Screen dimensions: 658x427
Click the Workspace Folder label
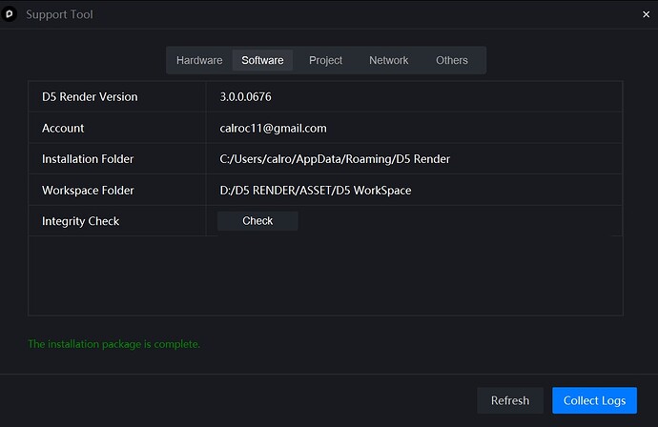88,191
